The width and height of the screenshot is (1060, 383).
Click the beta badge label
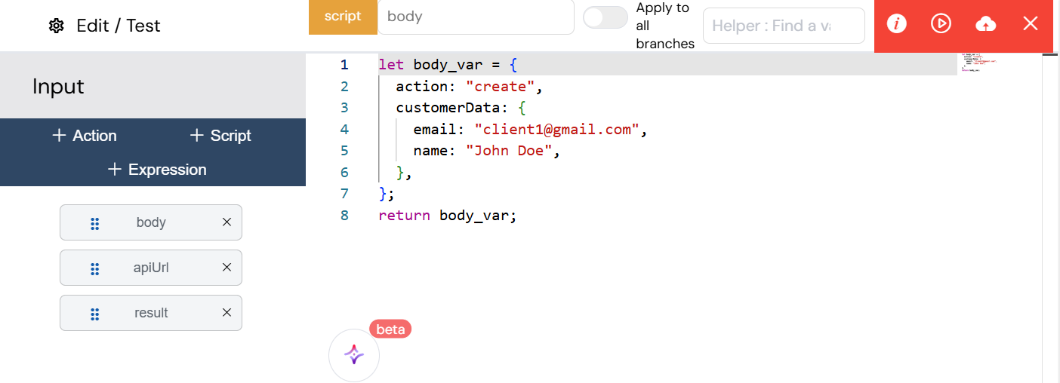pyautogui.click(x=390, y=329)
